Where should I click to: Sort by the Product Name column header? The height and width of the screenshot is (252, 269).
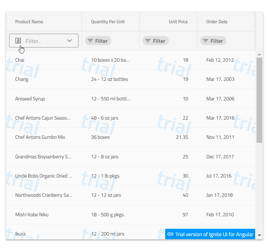tap(29, 22)
